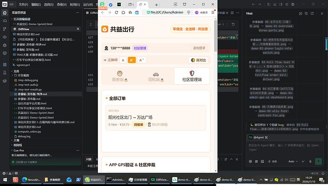The height and width of the screenshot is (186, 328).
Task: Click the browser refresh icon
Action: coord(116,12)
